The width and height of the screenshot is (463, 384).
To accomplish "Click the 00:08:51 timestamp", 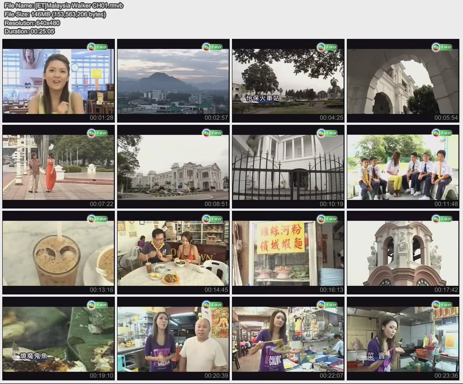I will pos(217,204).
